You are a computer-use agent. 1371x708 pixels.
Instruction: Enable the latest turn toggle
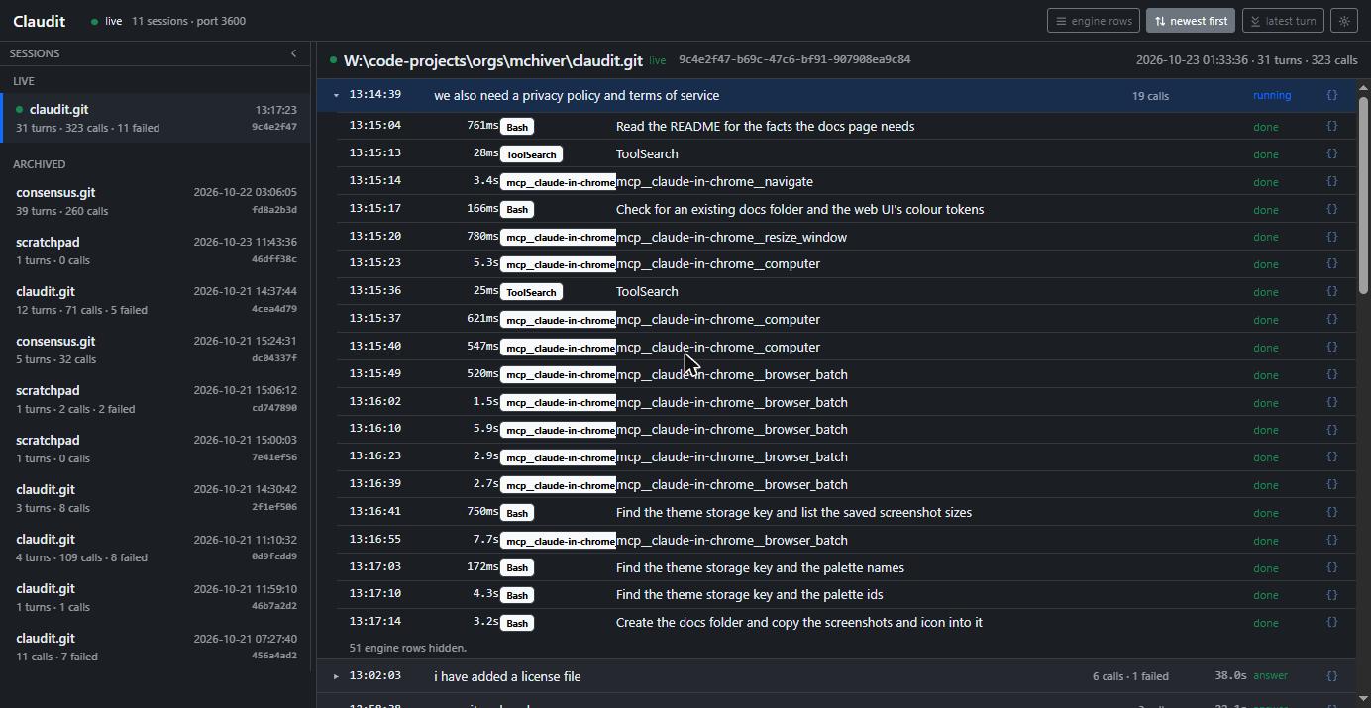click(x=1284, y=21)
